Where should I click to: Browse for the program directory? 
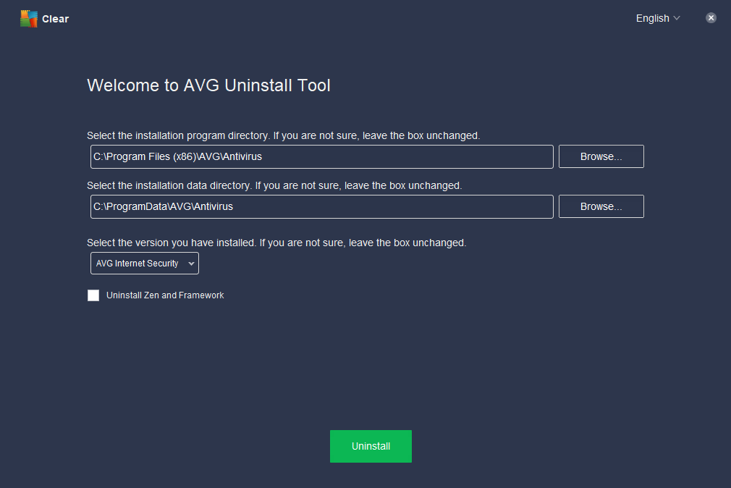tap(601, 156)
